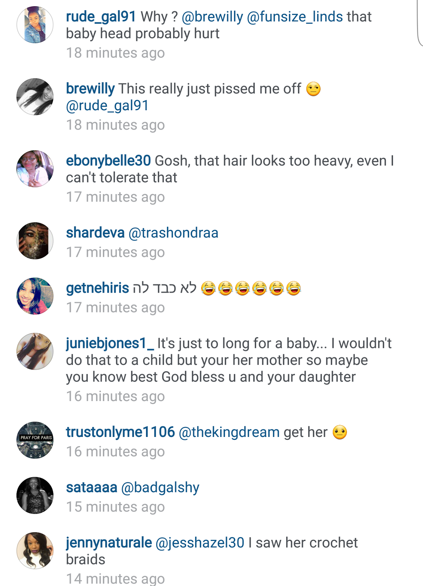
Task: Tap brewilly's avatar thumbnail
Action: [x=35, y=97]
